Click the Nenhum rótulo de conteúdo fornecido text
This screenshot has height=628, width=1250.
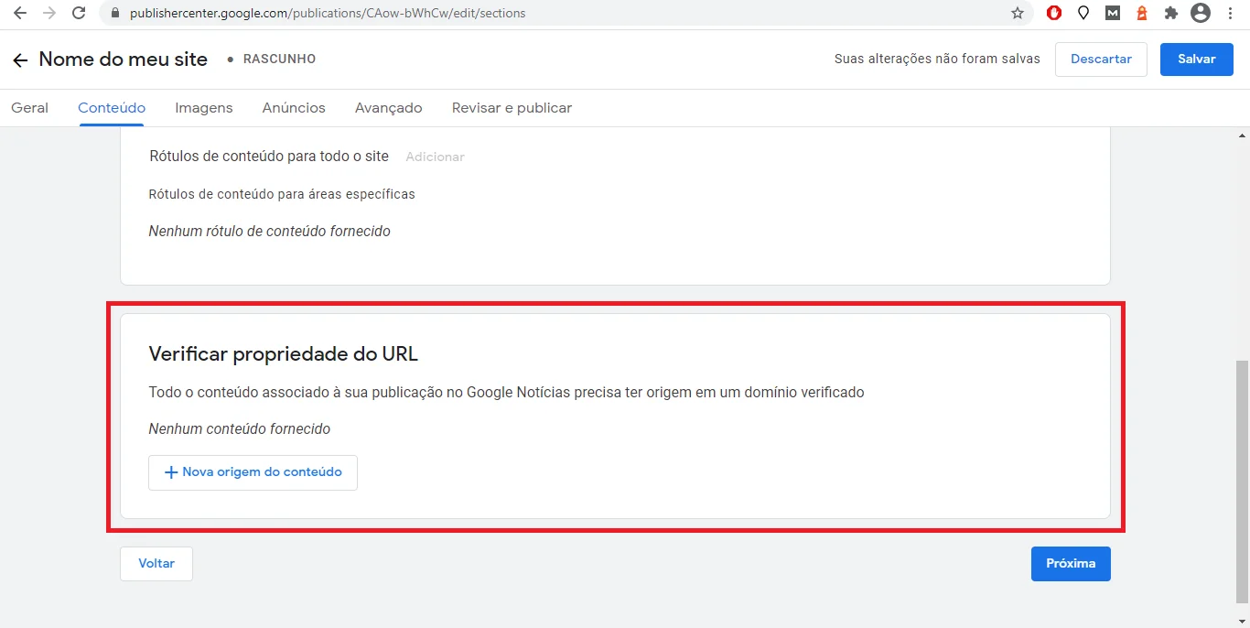270,232
